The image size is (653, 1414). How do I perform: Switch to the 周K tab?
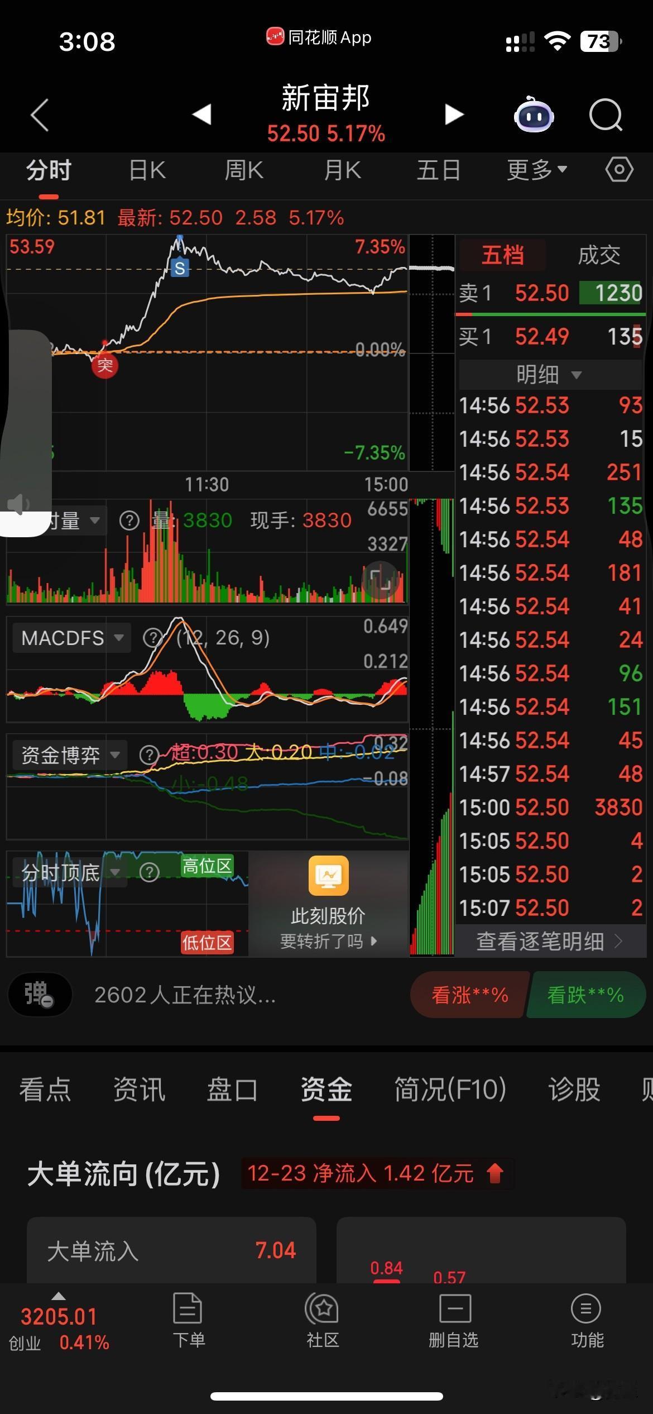tap(244, 170)
